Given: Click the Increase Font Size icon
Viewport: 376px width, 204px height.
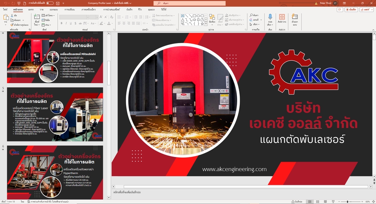Looking at the screenshot, I should point(101,17).
